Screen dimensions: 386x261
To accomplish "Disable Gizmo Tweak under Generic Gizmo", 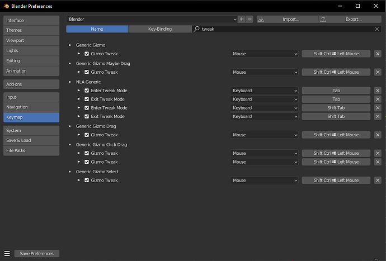I will (x=87, y=54).
